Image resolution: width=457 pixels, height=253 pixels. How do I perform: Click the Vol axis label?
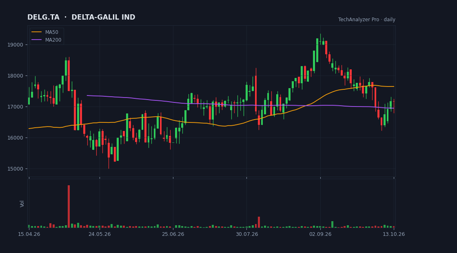[x=22, y=204]
